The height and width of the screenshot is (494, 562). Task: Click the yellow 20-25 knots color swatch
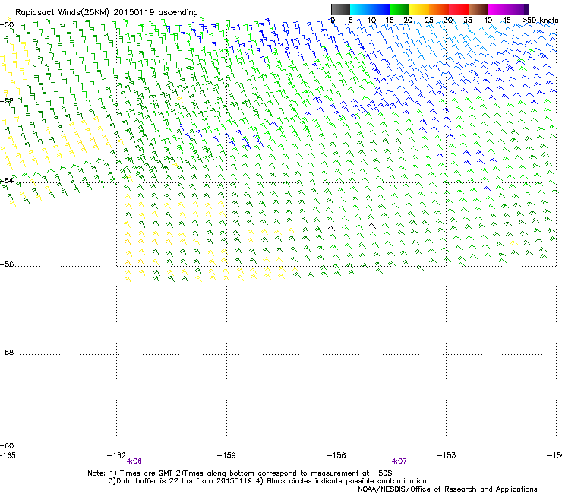pyautogui.click(x=419, y=9)
